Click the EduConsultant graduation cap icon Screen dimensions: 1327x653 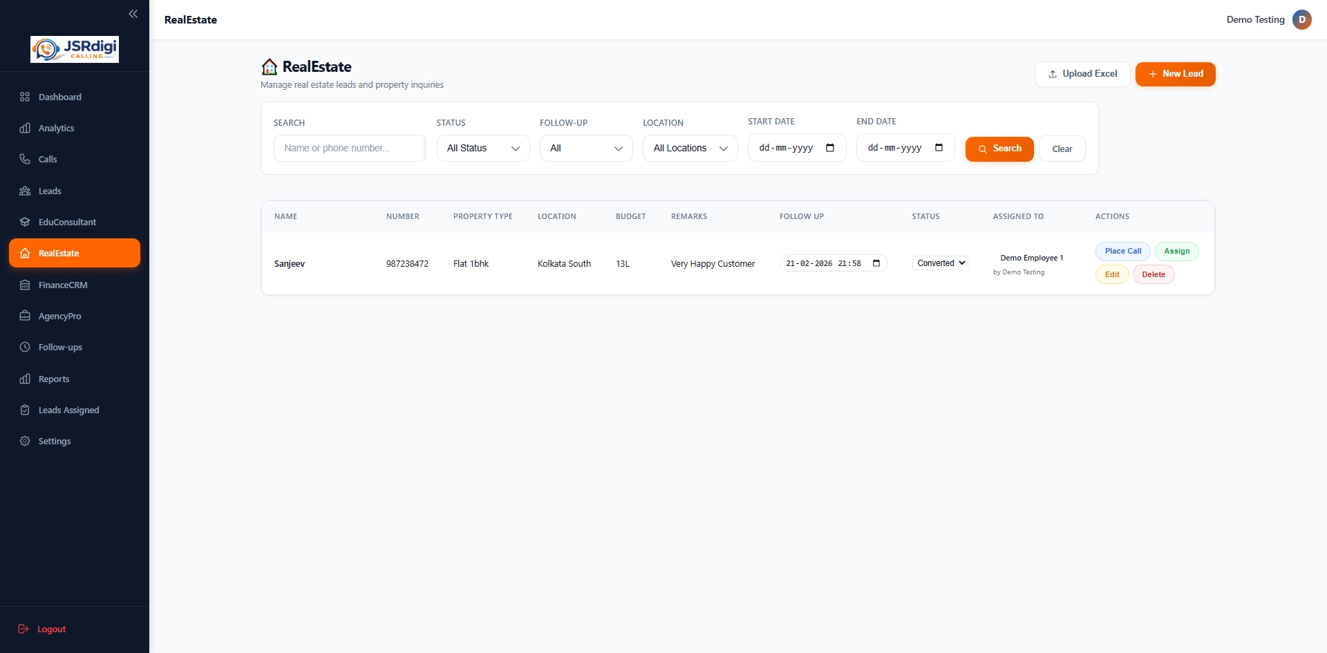point(25,222)
